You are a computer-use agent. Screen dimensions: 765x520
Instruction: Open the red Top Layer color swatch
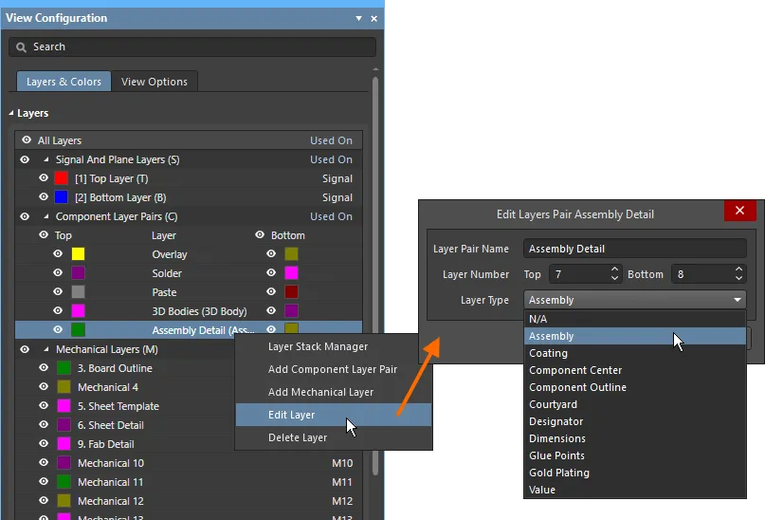[x=62, y=178]
